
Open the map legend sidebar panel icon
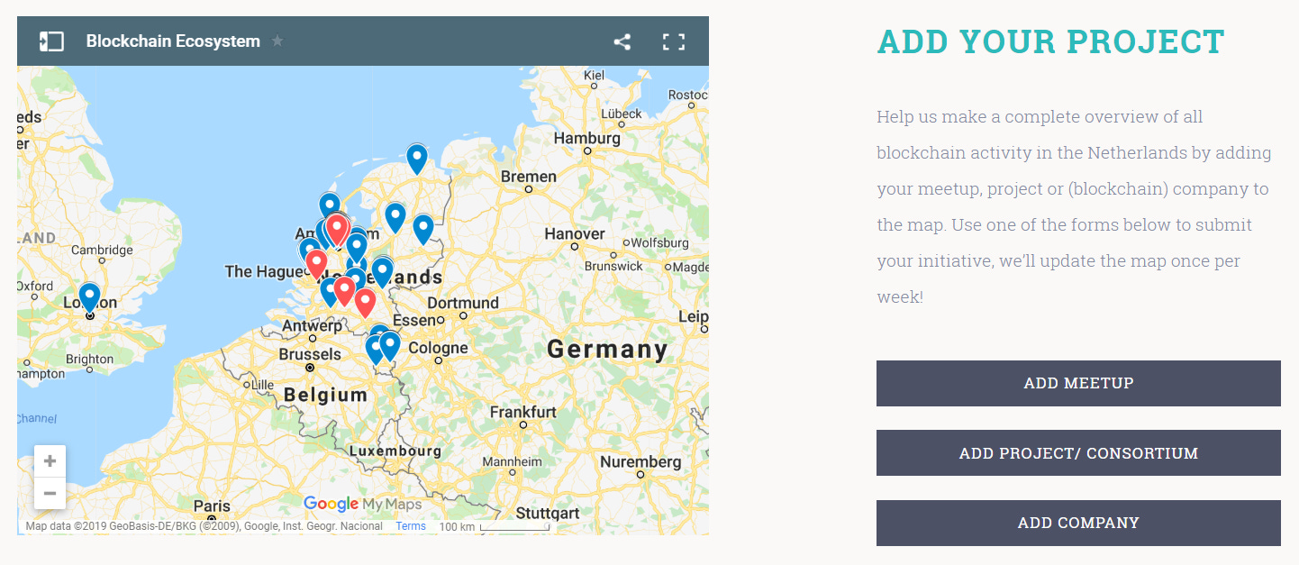[x=51, y=41]
